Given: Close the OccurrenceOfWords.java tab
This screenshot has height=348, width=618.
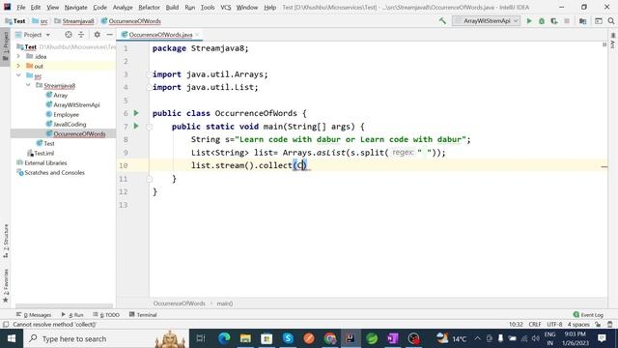Looking at the screenshot, I should click(x=197, y=35).
